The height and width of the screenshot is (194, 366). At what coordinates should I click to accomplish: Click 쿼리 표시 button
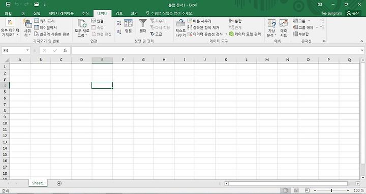tap(44, 21)
